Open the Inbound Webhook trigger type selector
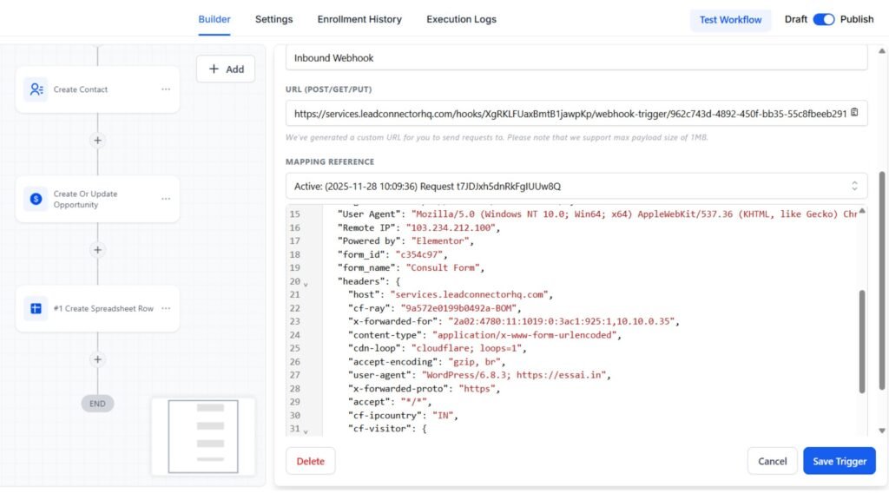This screenshot has width=889, height=500. (573, 56)
